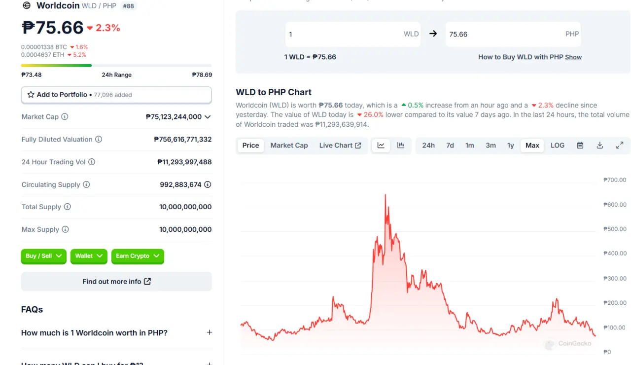Select the Market Cap chart tab
Screen dimensions: 631x365
coord(289,146)
